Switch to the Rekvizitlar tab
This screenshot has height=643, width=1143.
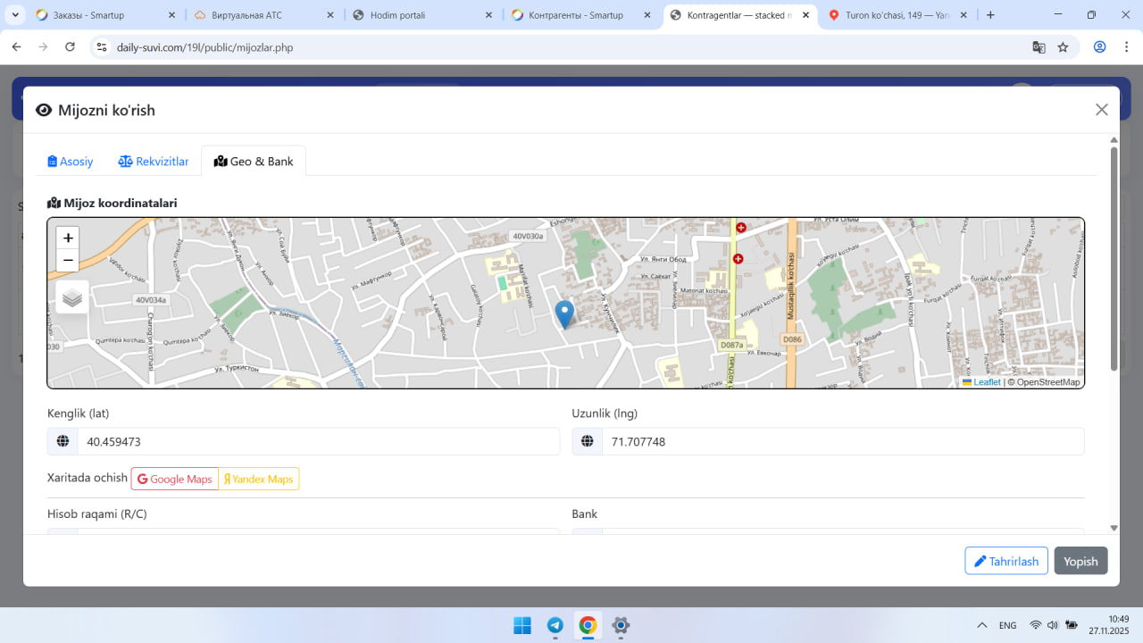[154, 162]
